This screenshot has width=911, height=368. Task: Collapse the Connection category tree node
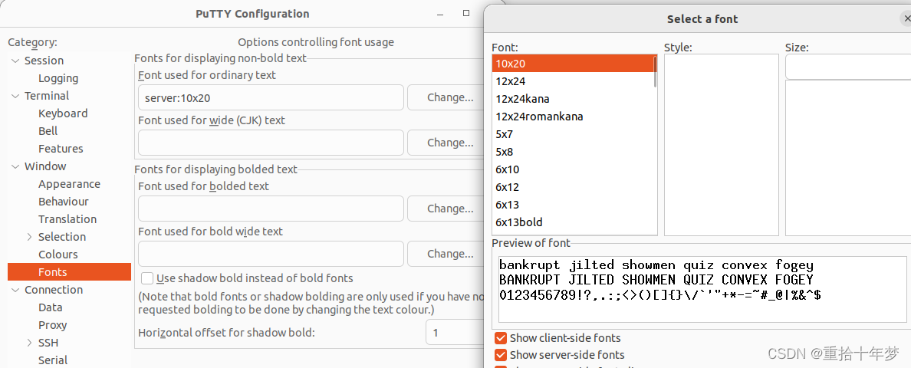pos(15,290)
